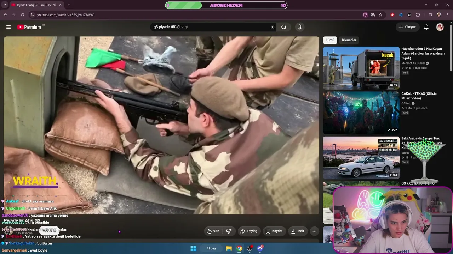
Task: Open YouTube notifications bell
Action: pos(426,27)
